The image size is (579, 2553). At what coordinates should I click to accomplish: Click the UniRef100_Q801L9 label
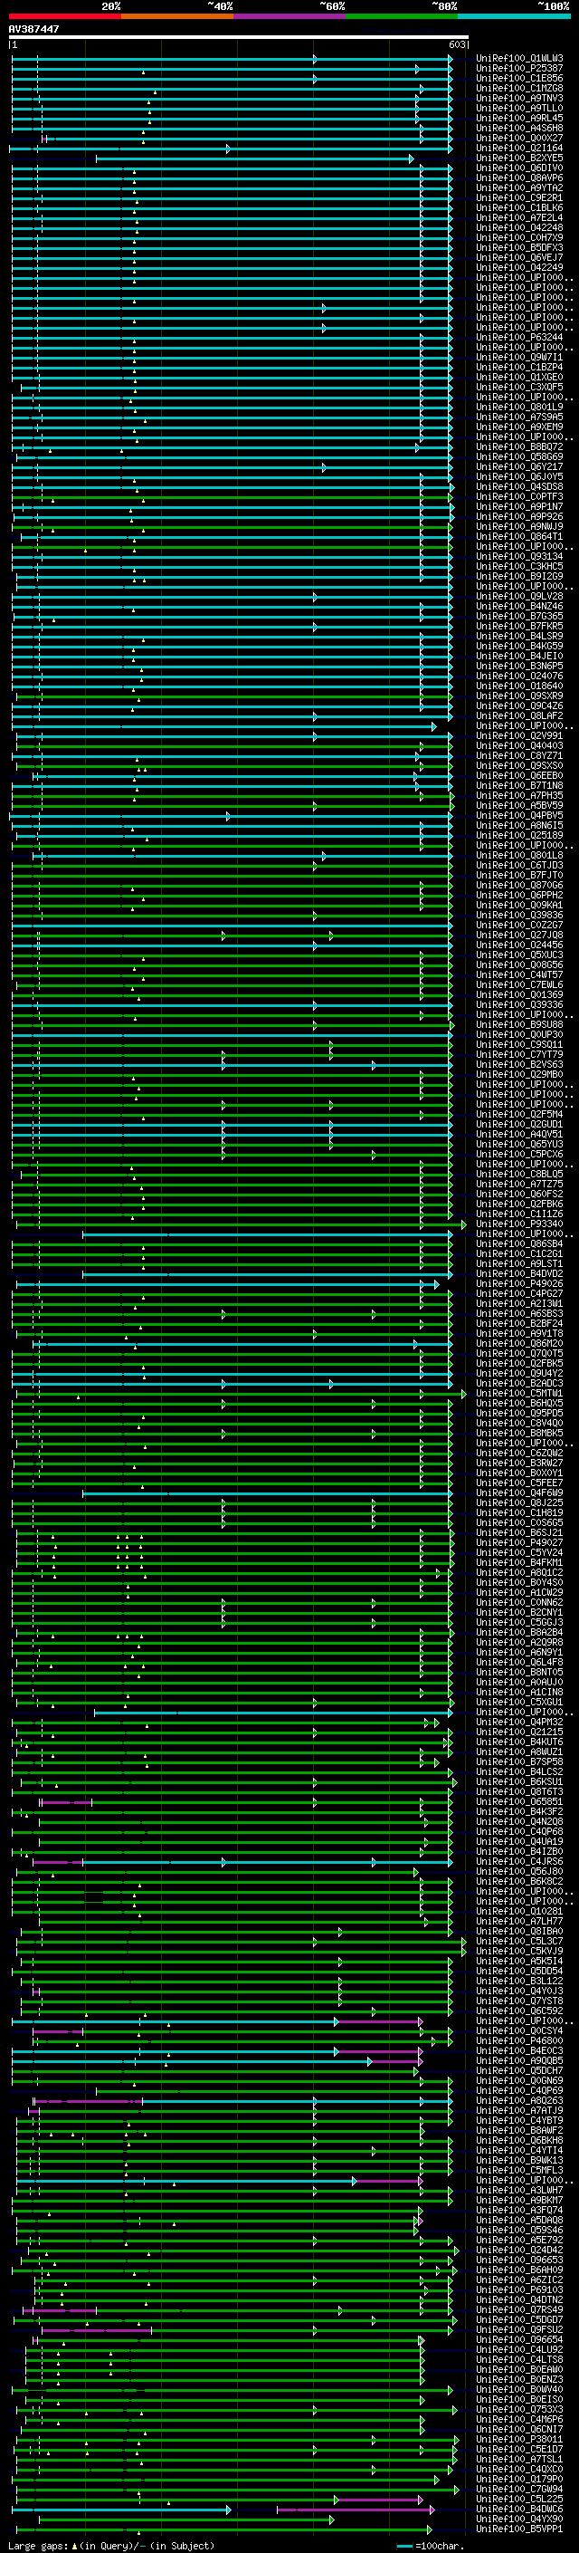coord(519,407)
